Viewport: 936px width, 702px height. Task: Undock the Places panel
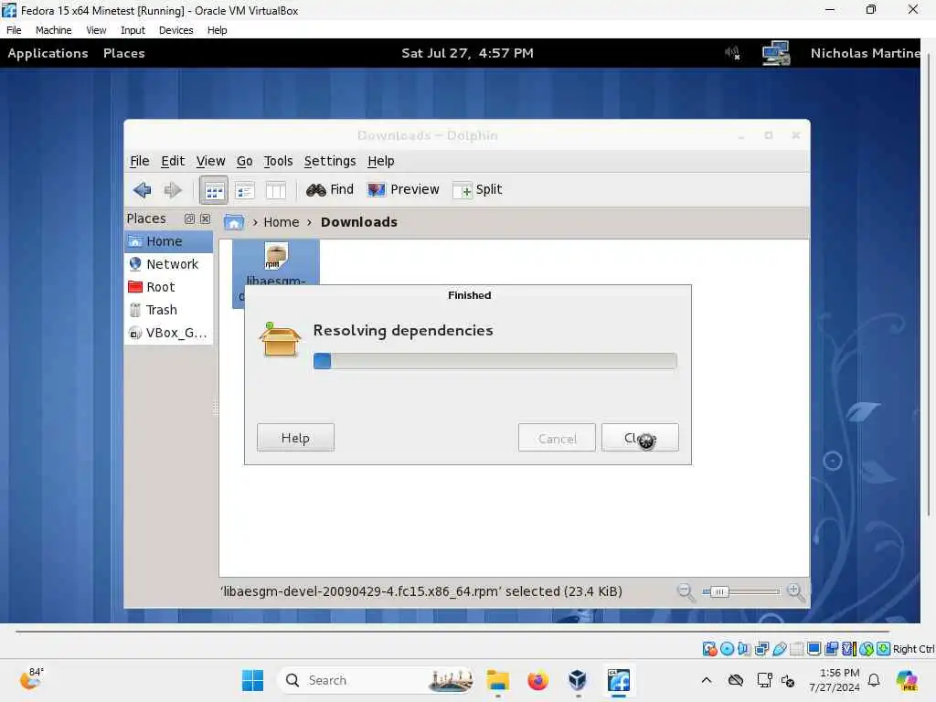pyautogui.click(x=189, y=219)
